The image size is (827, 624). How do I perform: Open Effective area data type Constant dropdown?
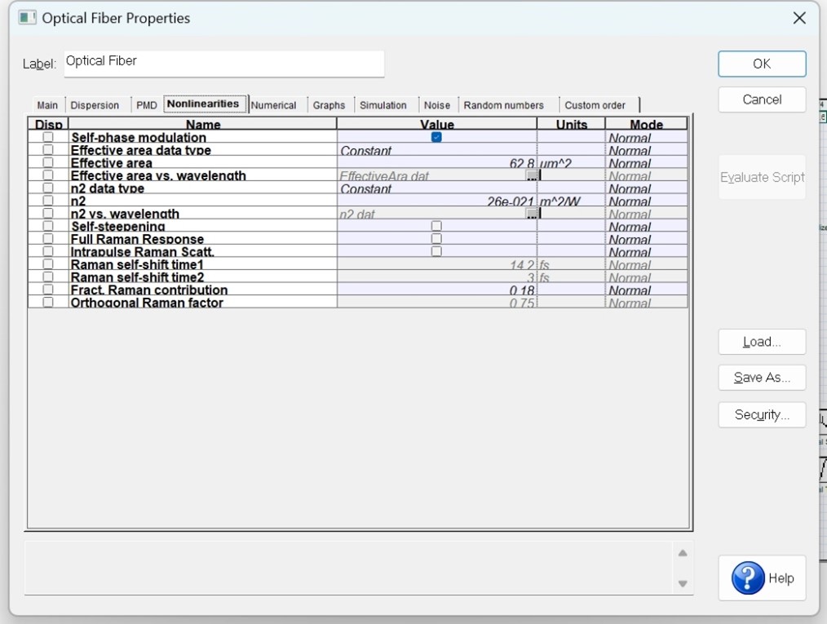point(436,150)
